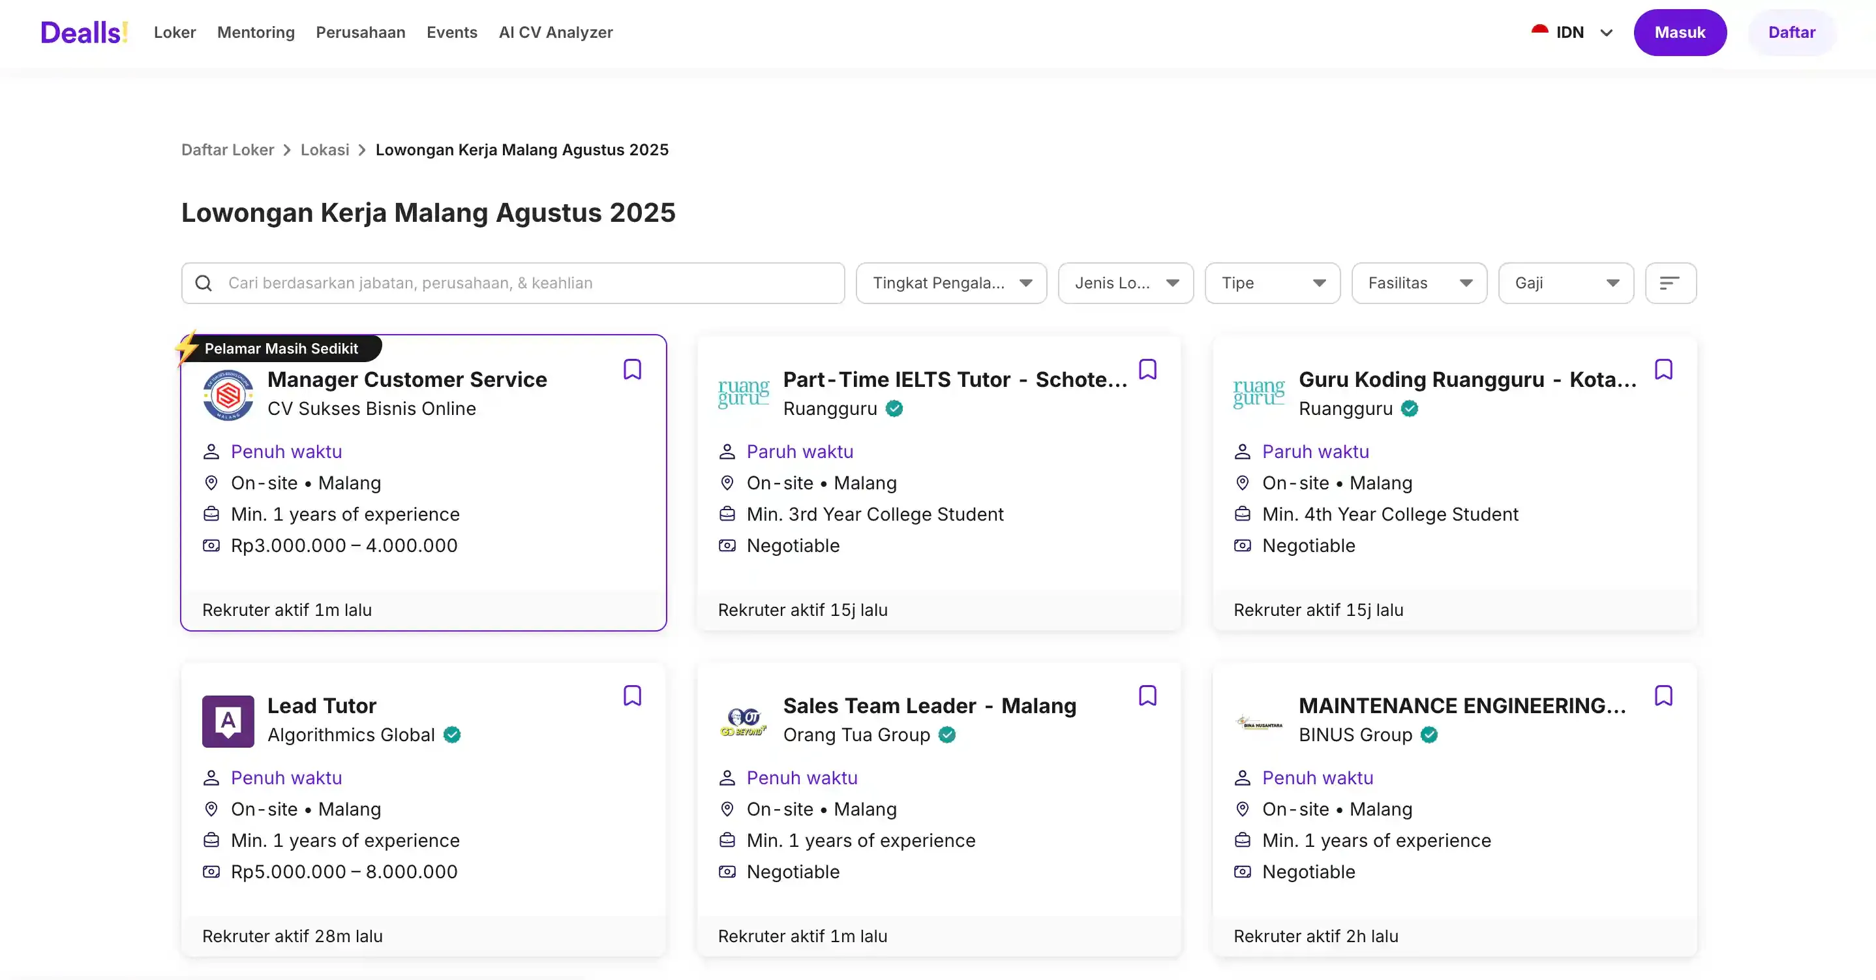1876x980 pixels.
Task: Click the search magnifier icon
Action: [204, 283]
